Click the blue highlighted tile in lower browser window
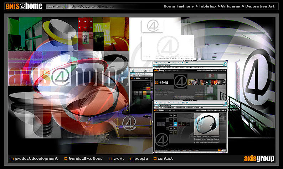The height and width of the screenshot is (169, 283). [x=175, y=124]
